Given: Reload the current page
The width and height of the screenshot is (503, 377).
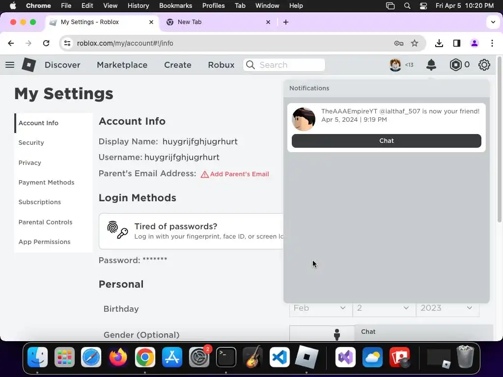Looking at the screenshot, I should click(x=46, y=43).
